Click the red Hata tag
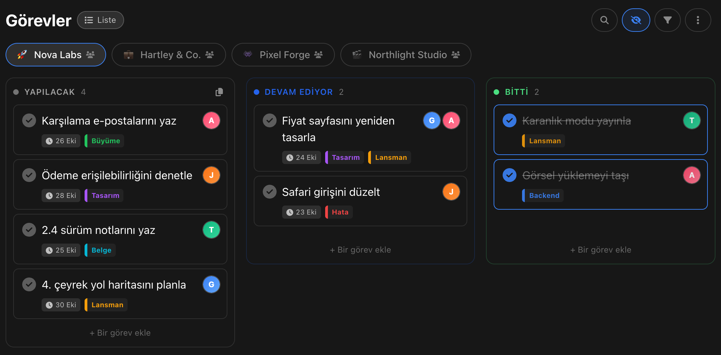This screenshot has width=721, height=355. point(339,212)
